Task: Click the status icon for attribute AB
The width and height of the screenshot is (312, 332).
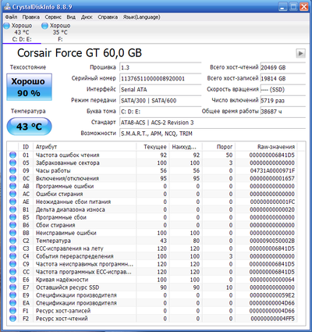Action: [12, 186]
